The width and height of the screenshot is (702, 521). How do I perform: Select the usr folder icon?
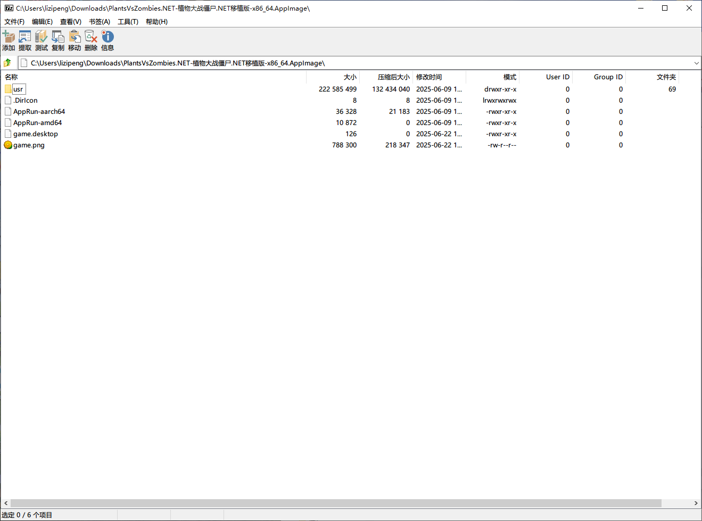pos(8,89)
